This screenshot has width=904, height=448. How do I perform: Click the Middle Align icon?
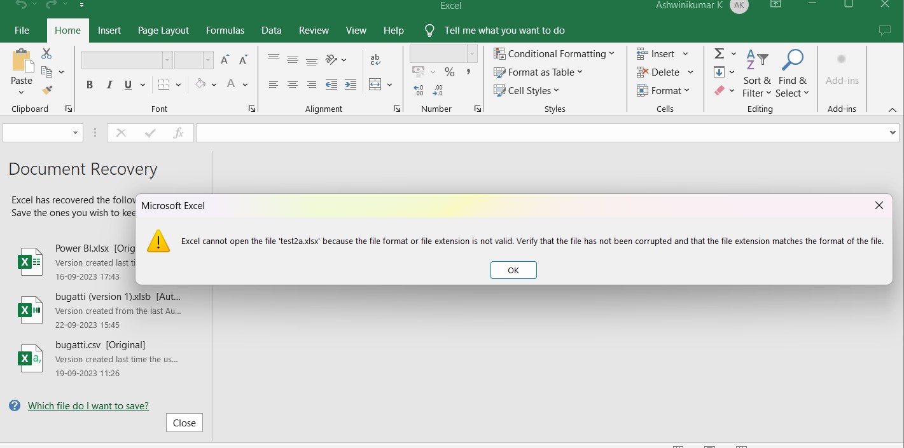pos(293,60)
